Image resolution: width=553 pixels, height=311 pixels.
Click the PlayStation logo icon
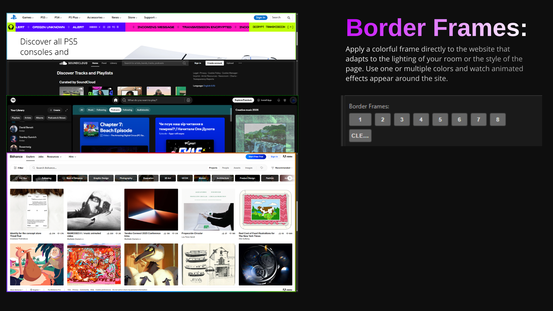click(x=14, y=18)
